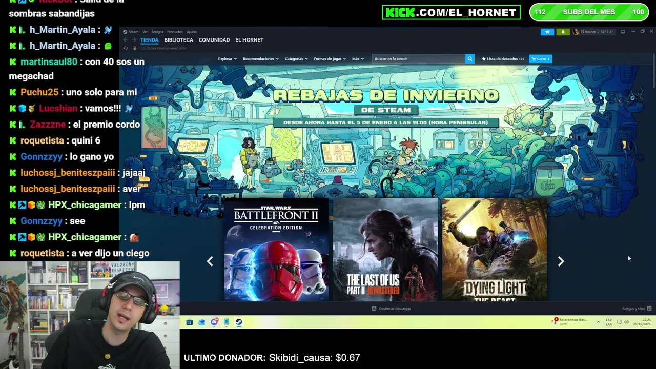Image resolution: width=656 pixels, height=369 pixels.
Task: Click Gestionar descargas at the bottom
Action: click(391, 309)
